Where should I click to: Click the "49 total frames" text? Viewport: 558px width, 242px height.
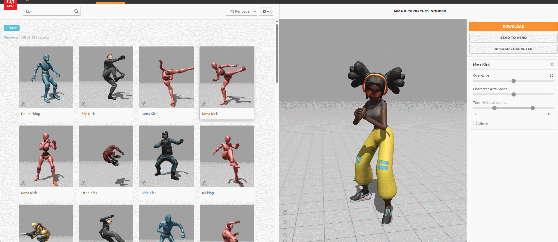pyautogui.click(x=494, y=103)
